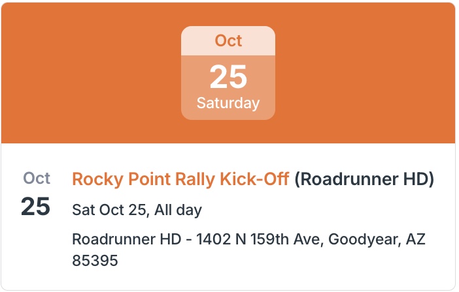Viewport: 459px width, 292px height.
Task: Click the large white "25" on the calendar badge
Action: pyautogui.click(x=228, y=78)
